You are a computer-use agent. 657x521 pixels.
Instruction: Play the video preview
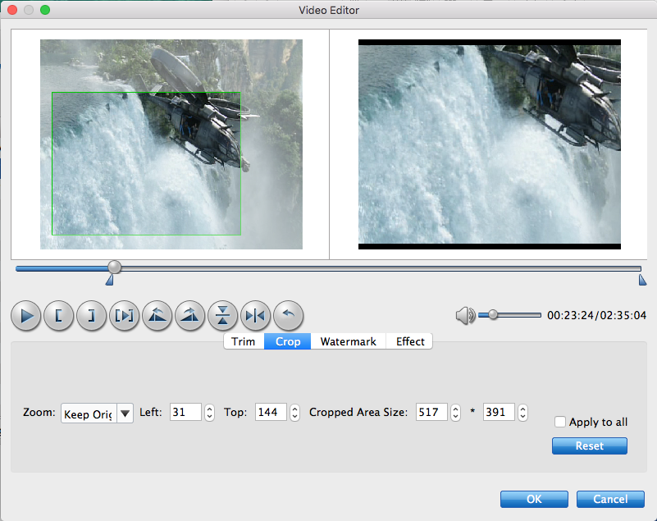coord(26,315)
